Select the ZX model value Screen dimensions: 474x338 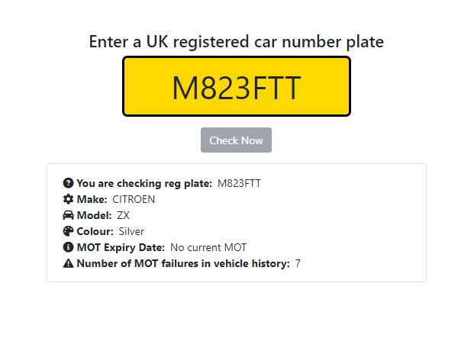click(x=124, y=215)
